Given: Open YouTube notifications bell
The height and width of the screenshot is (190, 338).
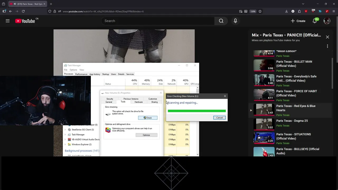Looking at the screenshot, I should click(314, 21).
